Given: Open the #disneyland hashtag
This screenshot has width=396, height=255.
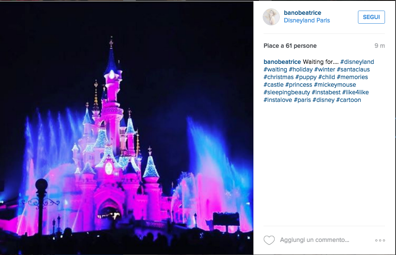Looking at the screenshot, I should (x=357, y=62).
